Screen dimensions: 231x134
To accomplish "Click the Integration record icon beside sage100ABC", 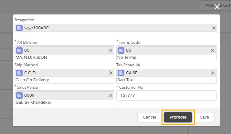I will pos(19,28).
